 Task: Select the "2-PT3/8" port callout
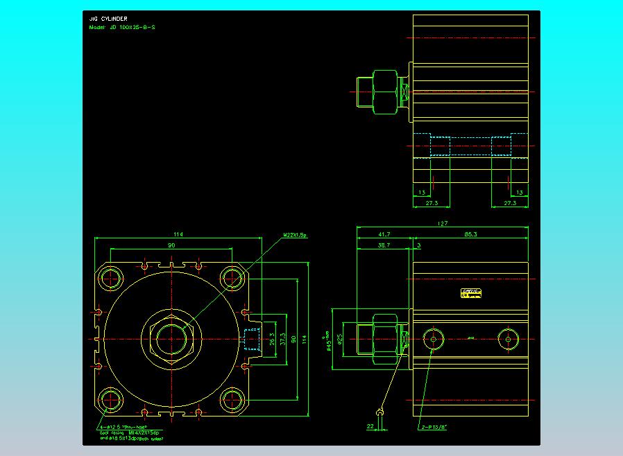click(434, 427)
